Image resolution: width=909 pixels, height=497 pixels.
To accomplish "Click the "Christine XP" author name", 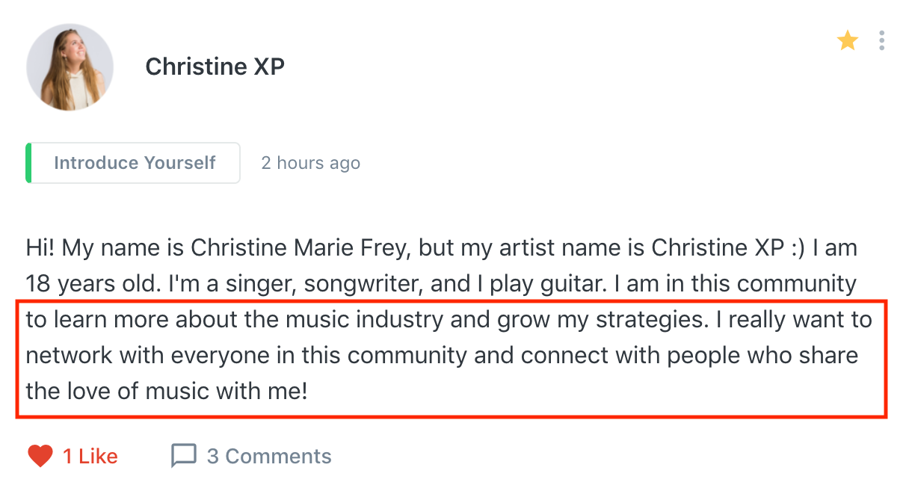I will click(215, 67).
